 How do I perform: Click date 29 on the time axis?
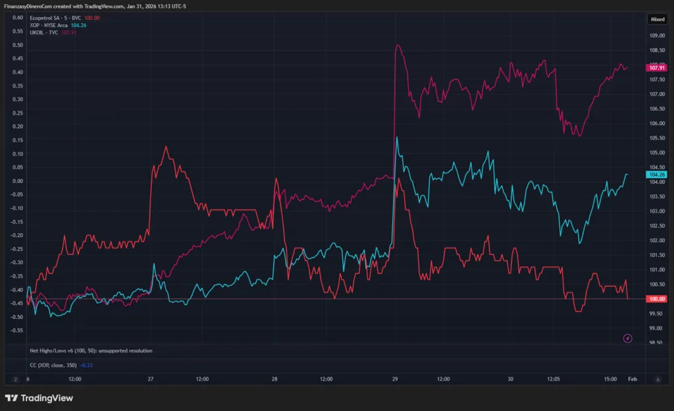(395, 379)
